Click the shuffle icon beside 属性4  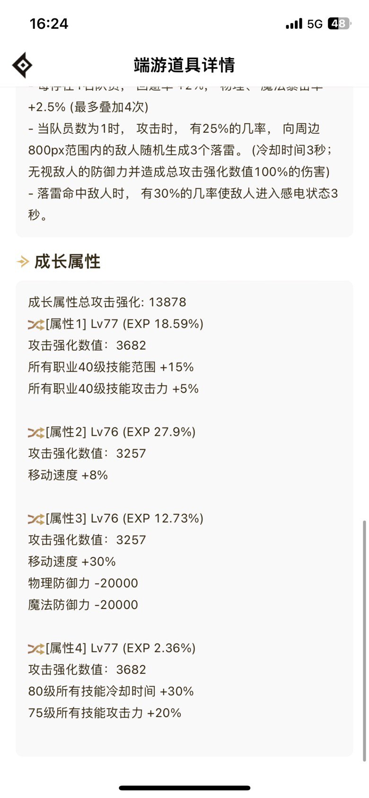[x=36, y=649]
